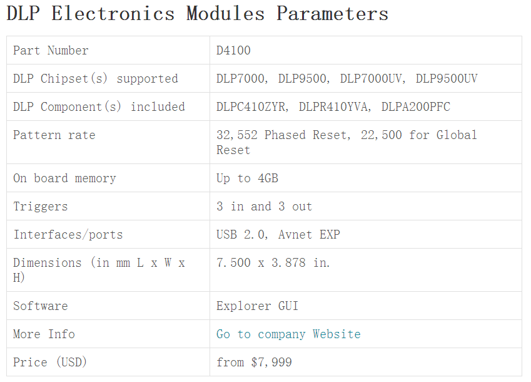
Task: Click the On board memory label
Action: click(x=64, y=178)
